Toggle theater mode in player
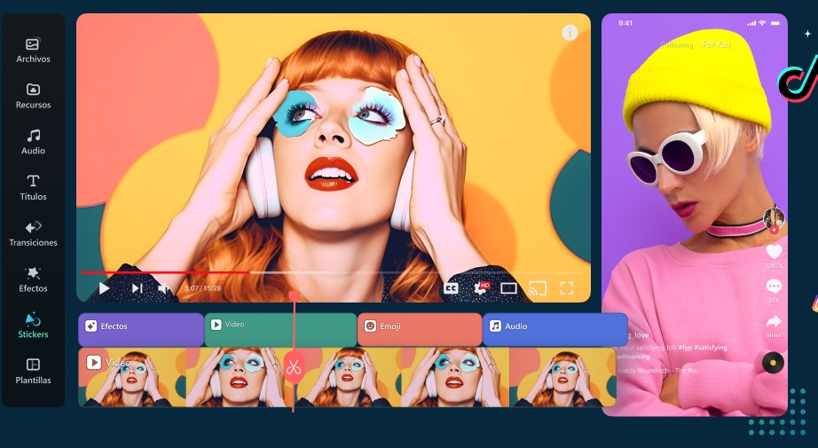818x448 pixels. tap(508, 288)
